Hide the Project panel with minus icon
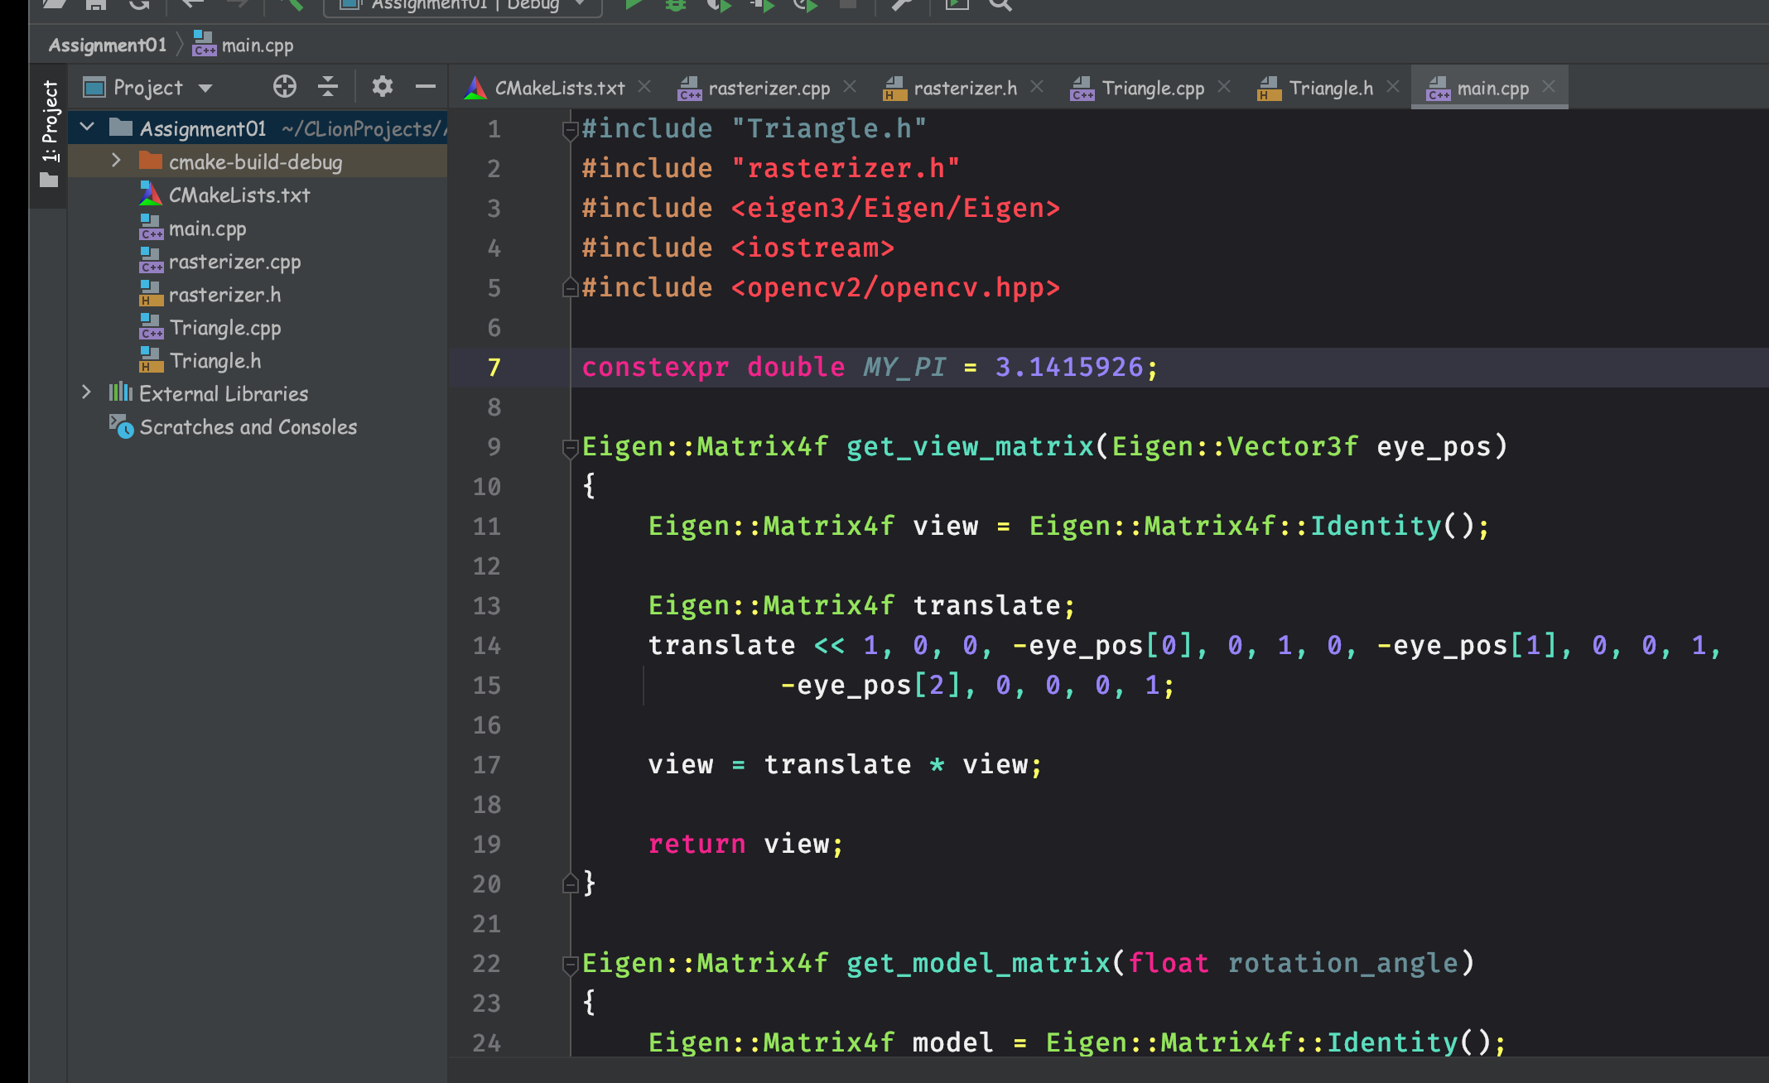The height and width of the screenshot is (1083, 1769). 425,87
